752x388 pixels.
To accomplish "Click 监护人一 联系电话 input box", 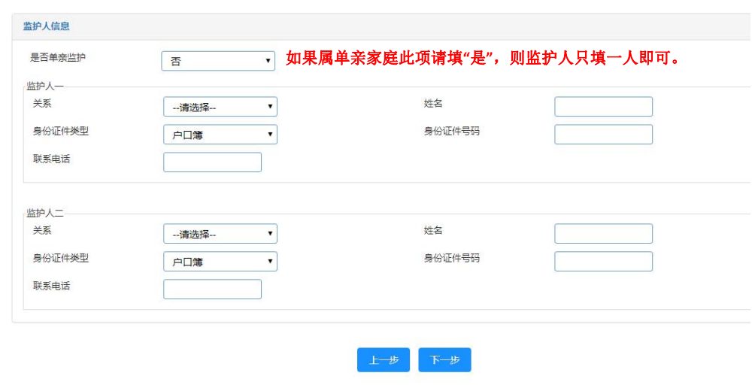I will (x=212, y=162).
